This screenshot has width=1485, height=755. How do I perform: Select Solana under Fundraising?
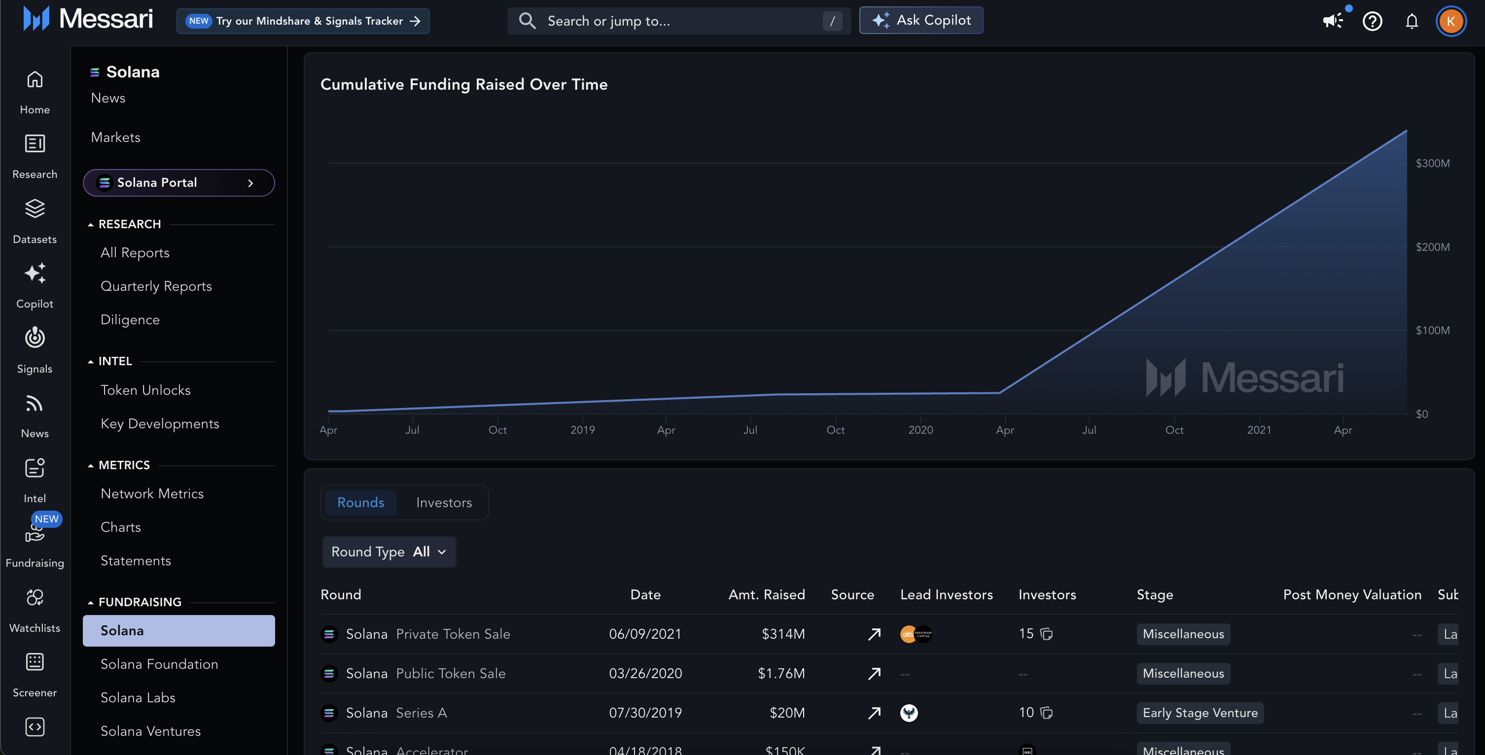(178, 630)
